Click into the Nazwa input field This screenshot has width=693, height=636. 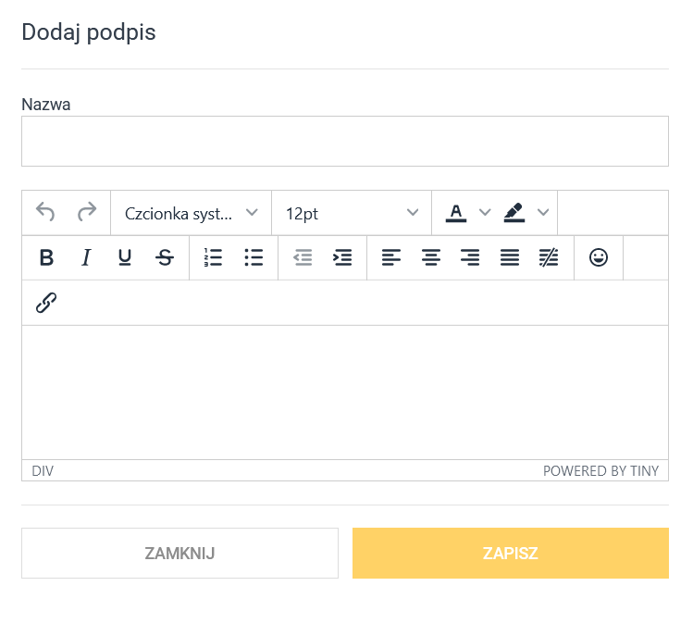tap(344, 141)
